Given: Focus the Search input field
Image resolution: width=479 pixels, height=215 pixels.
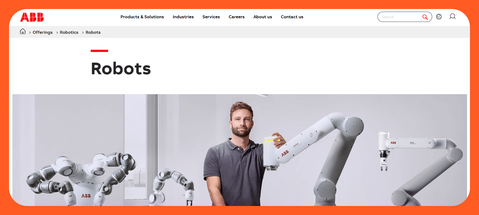Looking at the screenshot, I should (x=401, y=17).
